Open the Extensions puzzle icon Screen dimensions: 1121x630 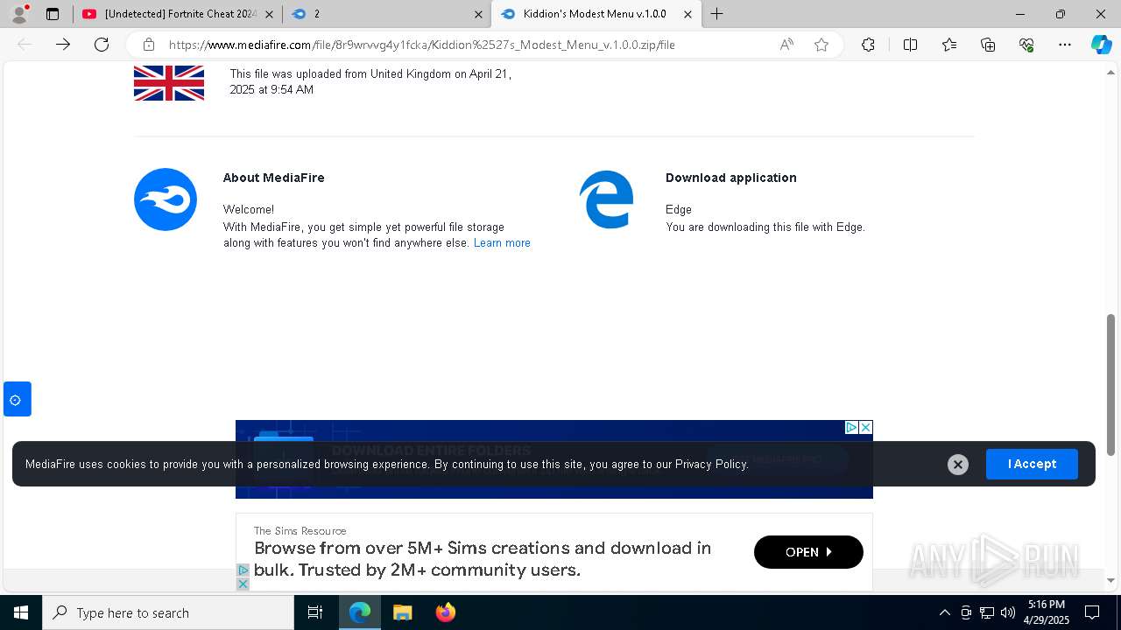coord(868,45)
